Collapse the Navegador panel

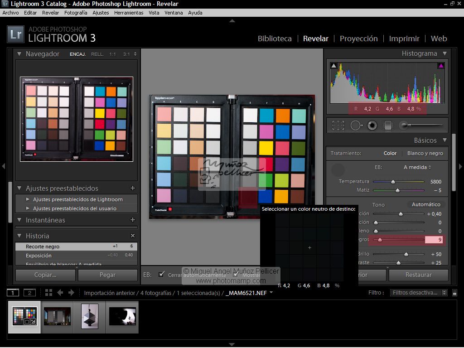coord(19,54)
